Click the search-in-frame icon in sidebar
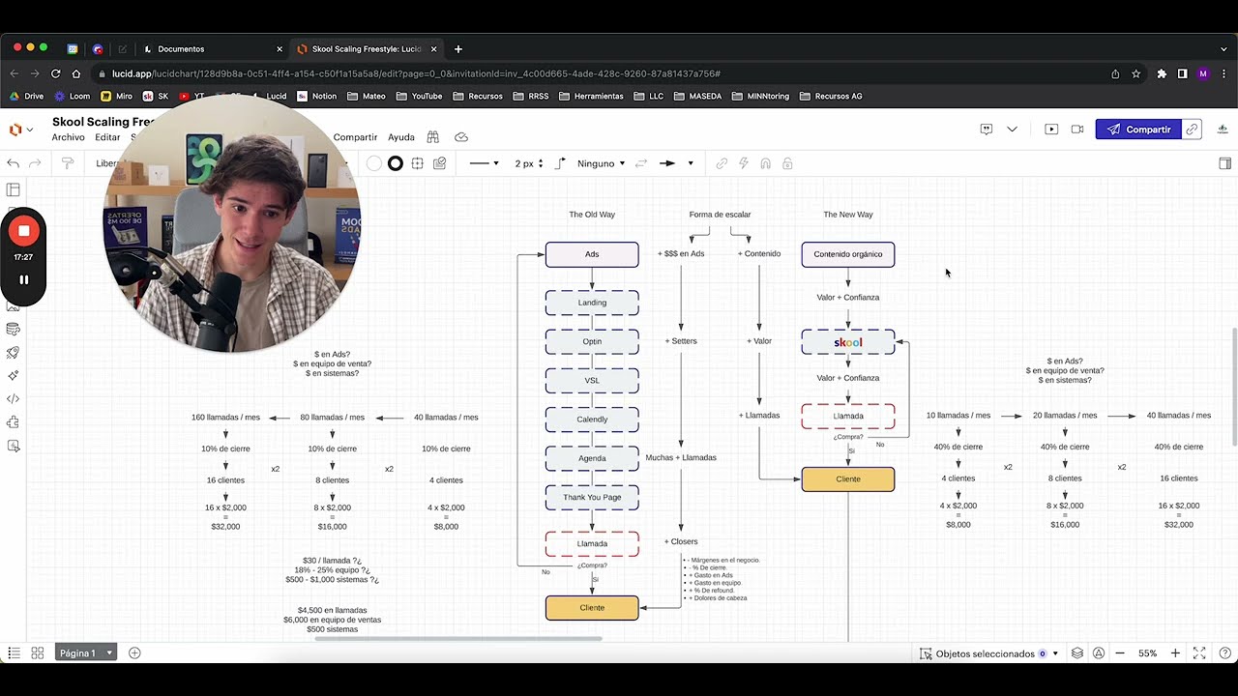The image size is (1238, 696). tap(14, 446)
